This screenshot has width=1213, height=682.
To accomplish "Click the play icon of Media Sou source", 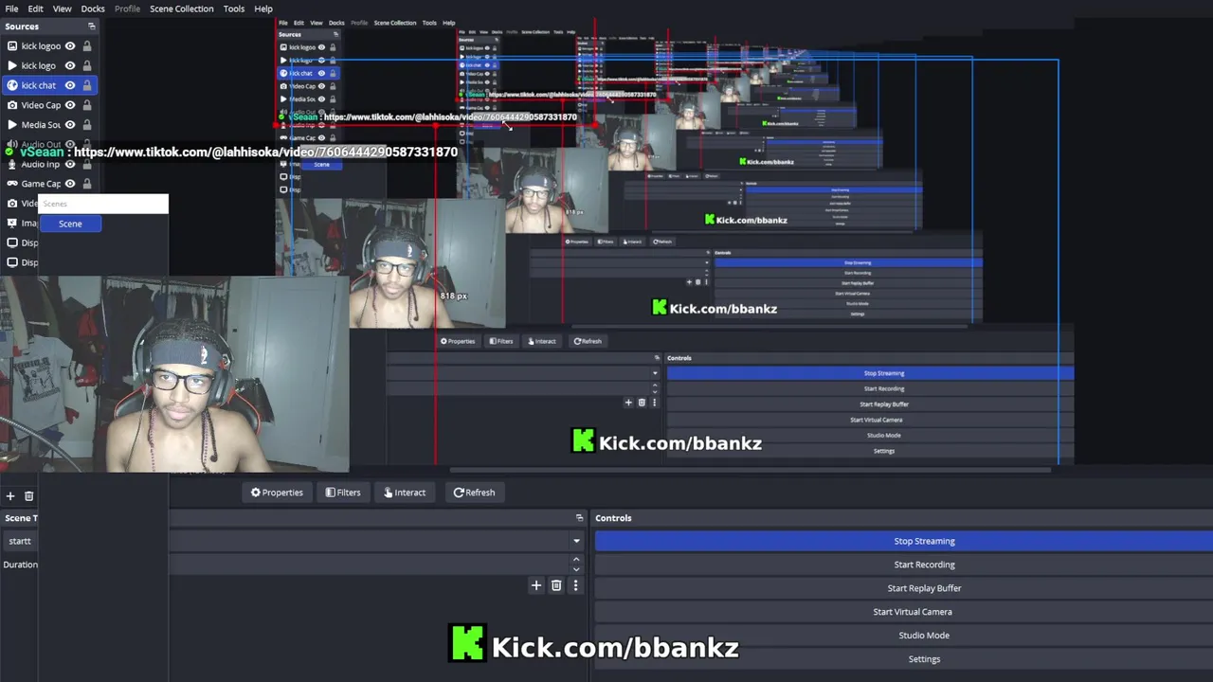I will pyautogui.click(x=12, y=125).
